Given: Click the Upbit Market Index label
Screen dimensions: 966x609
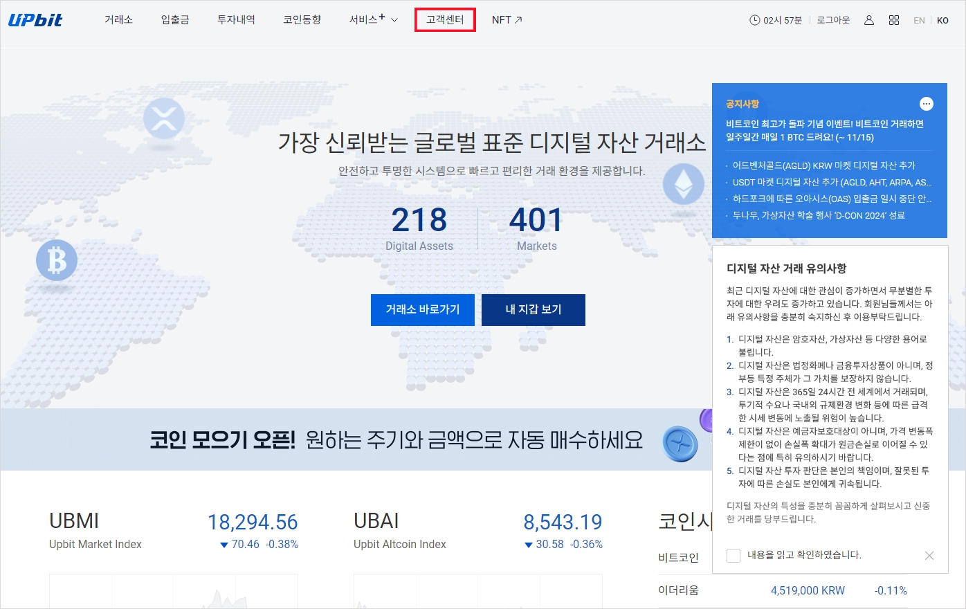Looking at the screenshot, I should click(95, 545).
